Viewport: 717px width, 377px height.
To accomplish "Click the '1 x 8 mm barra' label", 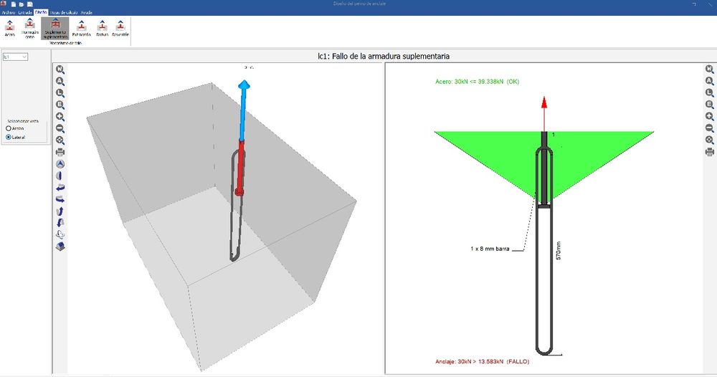I will tap(490, 249).
